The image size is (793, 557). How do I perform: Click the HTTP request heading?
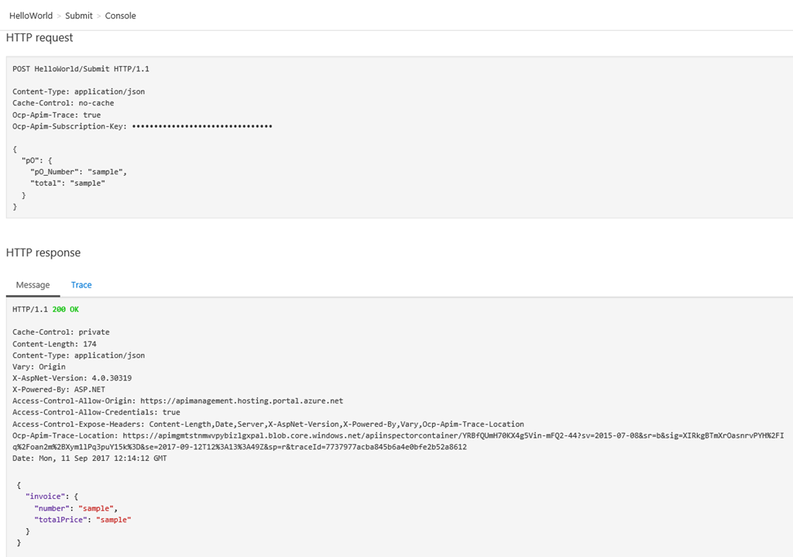click(x=39, y=37)
